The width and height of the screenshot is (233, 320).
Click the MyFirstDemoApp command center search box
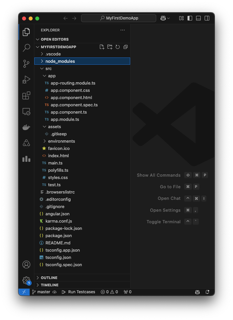[119, 18]
